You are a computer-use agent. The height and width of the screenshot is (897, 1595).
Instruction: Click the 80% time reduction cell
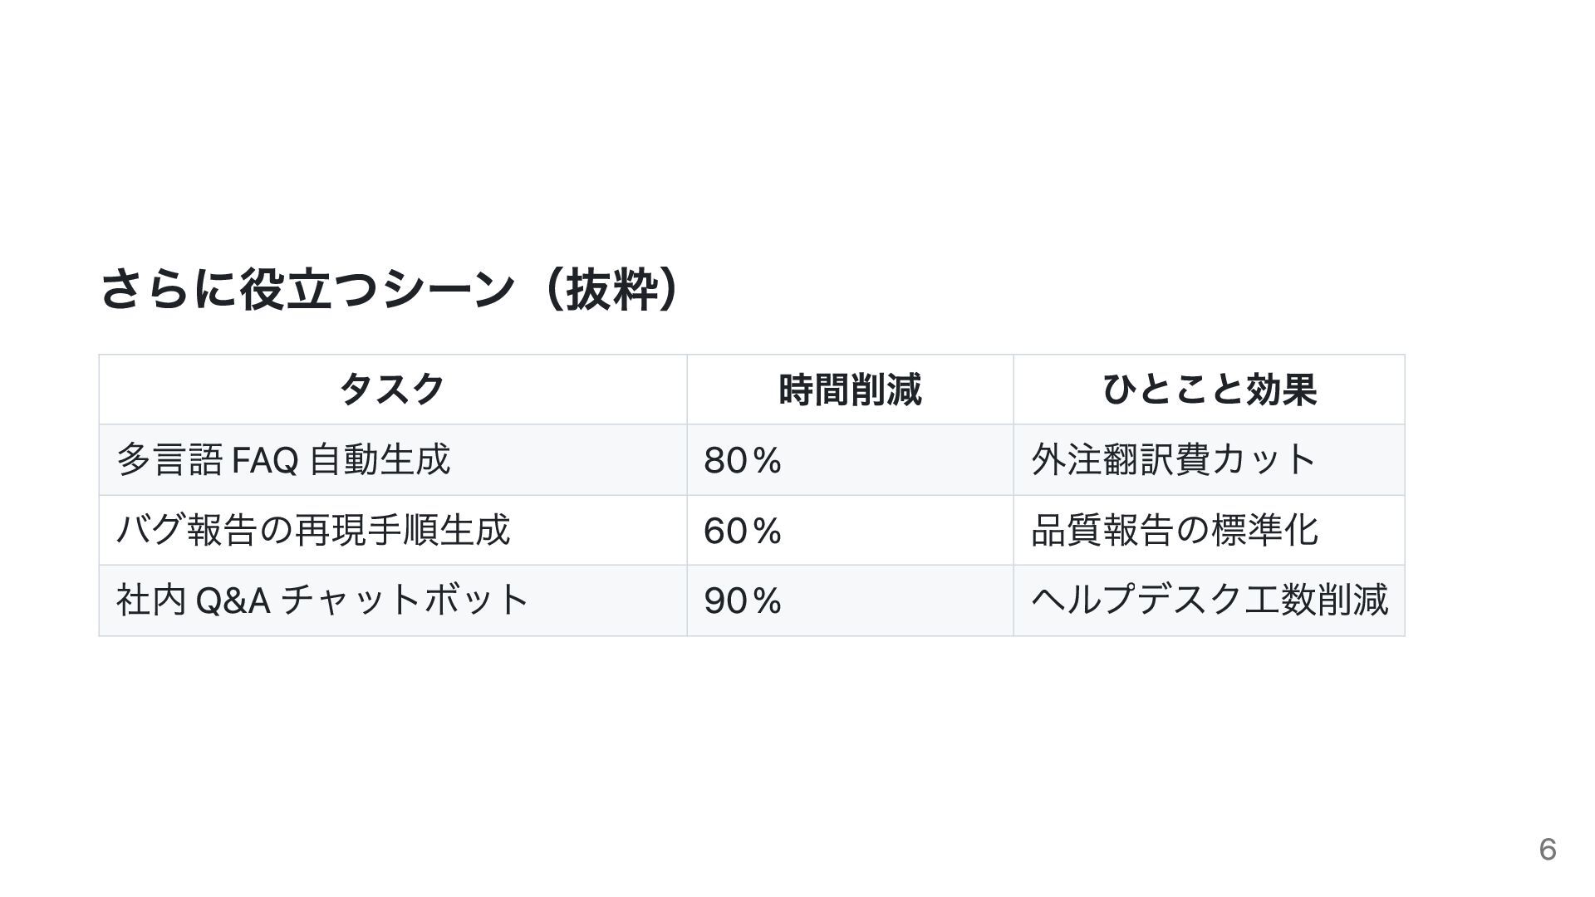(850, 460)
